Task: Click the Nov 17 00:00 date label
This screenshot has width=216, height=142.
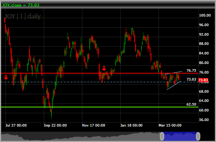Action: click(x=94, y=125)
